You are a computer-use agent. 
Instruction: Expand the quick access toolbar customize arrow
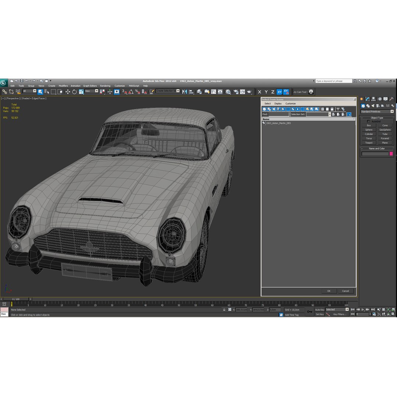click(50, 81)
